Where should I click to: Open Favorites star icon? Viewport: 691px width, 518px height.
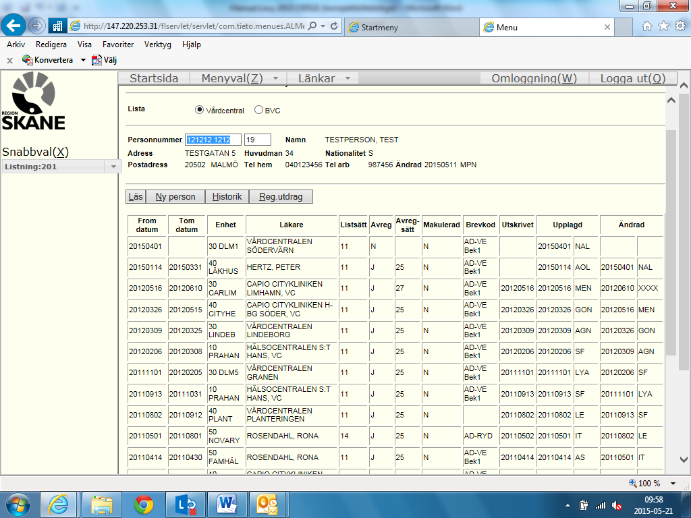click(x=664, y=26)
